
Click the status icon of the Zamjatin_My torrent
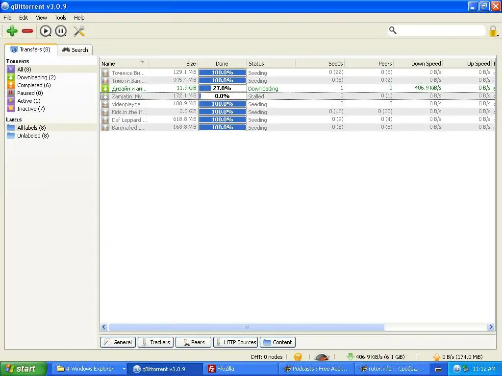pyautogui.click(x=105, y=96)
